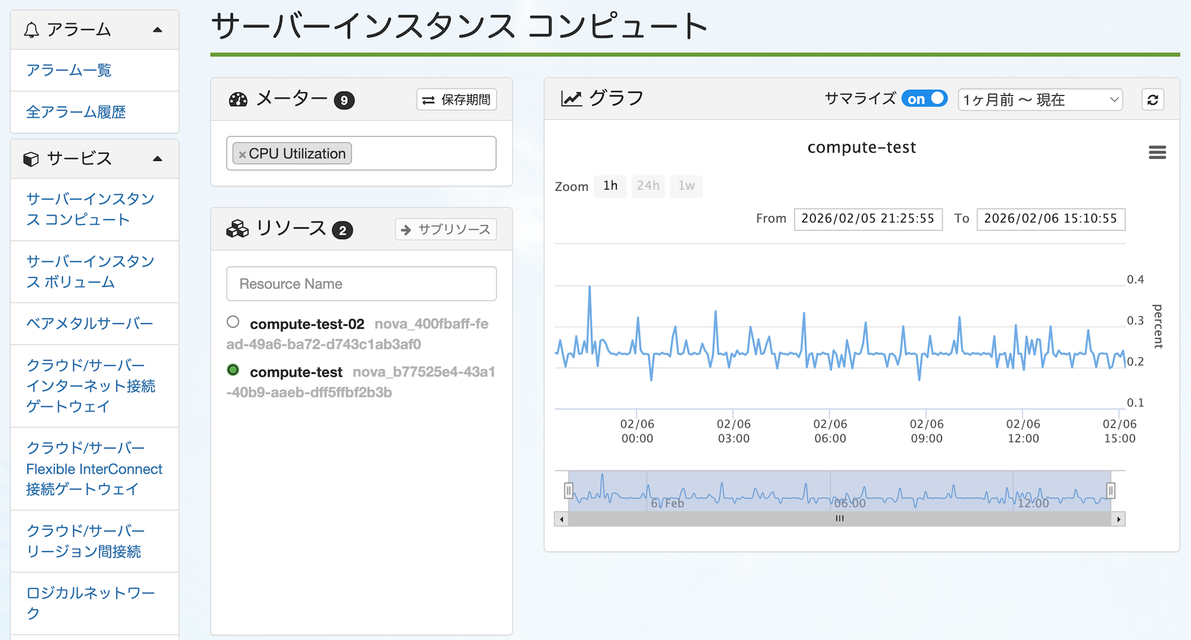Image resolution: width=1191 pixels, height=640 pixels.
Task: Remove the CPU Utilization tag
Action: click(242, 155)
